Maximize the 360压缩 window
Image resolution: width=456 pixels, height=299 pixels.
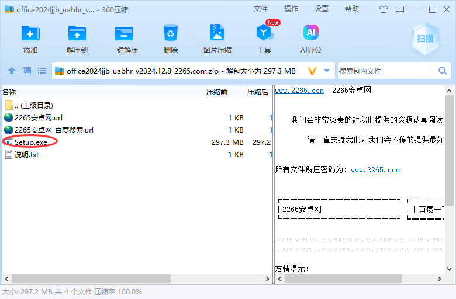433,9
